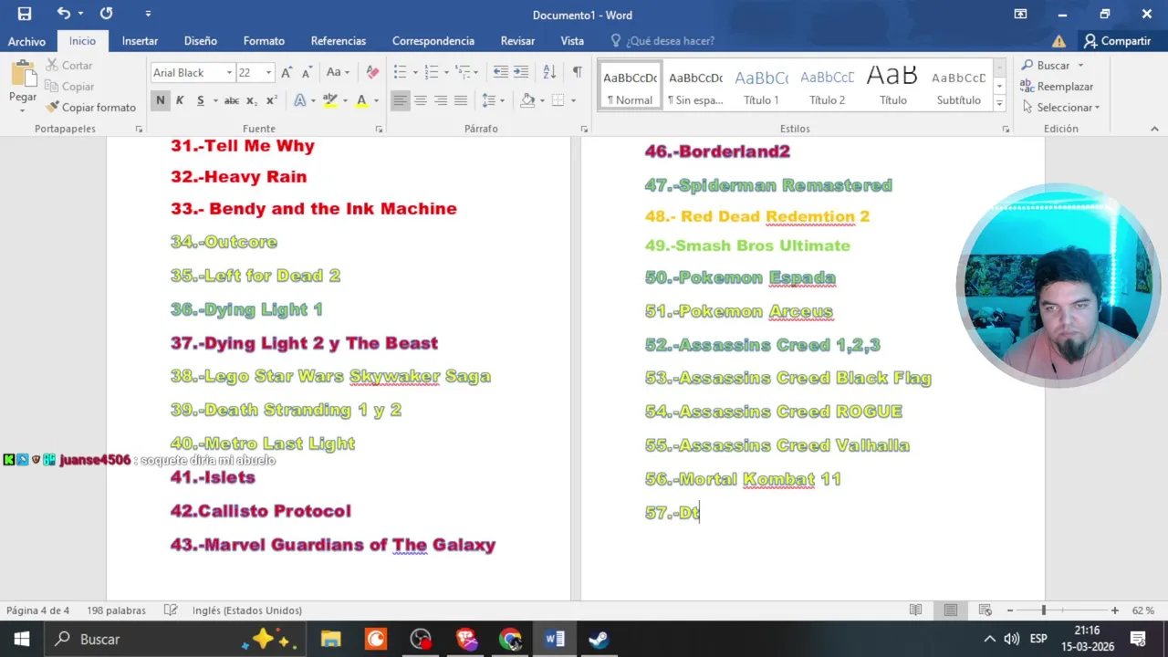Decrease paragraph indent
This screenshot has height=657, width=1168.
(500, 72)
